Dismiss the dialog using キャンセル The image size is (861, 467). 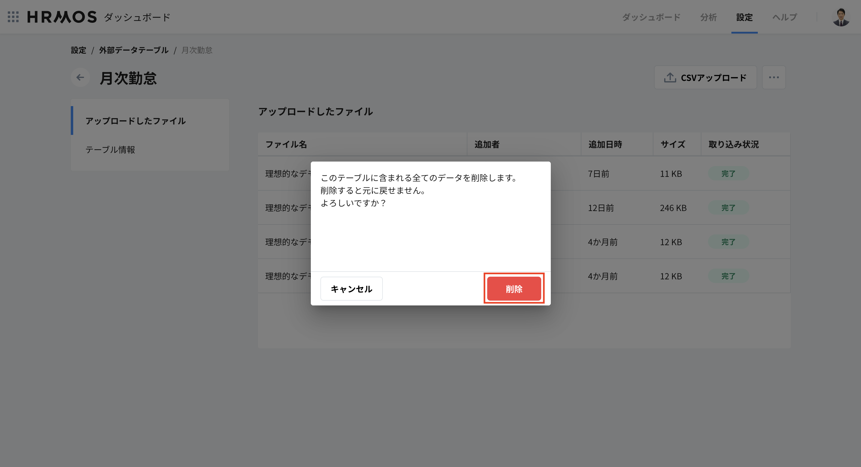[351, 288]
